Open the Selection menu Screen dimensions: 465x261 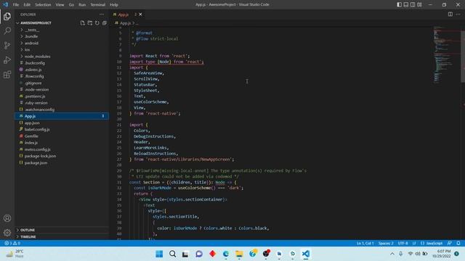coord(43,5)
